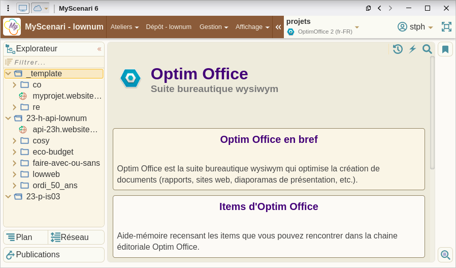Screen dimensions: 456x268
Task: Open the stph user dropdown
Action: pyautogui.click(x=415, y=27)
